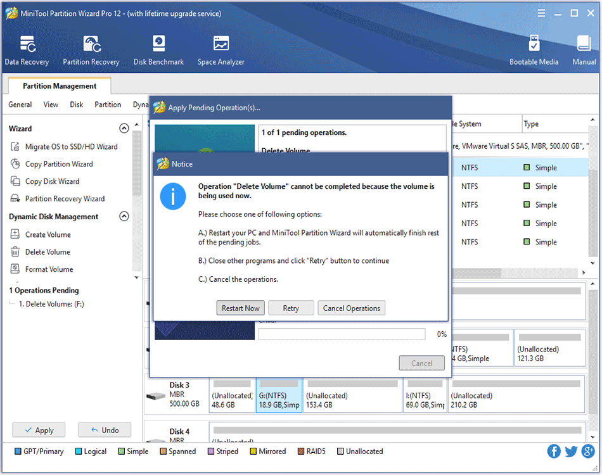Click the MiniTool logo in Apply Pending Operations title
Image resolution: width=602 pixels, height=475 pixels.
point(159,108)
